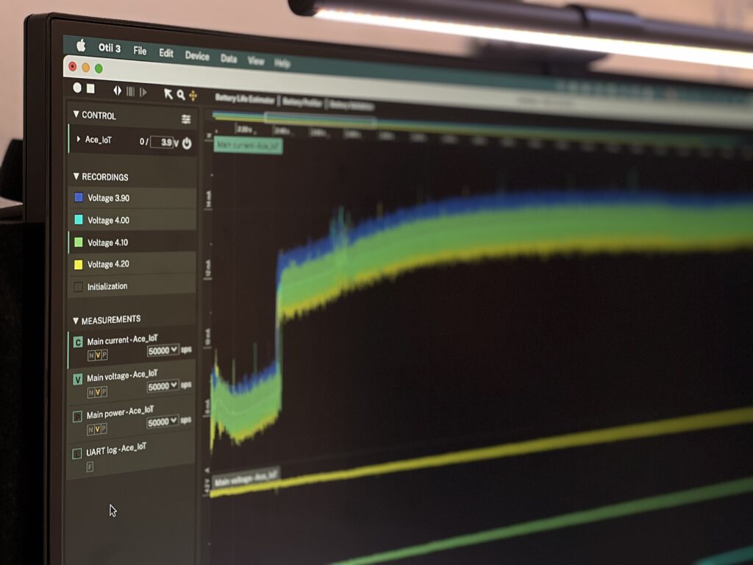
Task: Select the Voltage 4.20 recording
Action: [x=108, y=264]
